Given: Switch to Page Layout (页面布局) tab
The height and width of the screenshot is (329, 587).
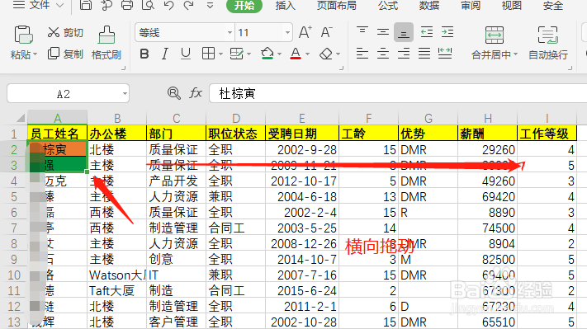Looking at the screenshot, I should coord(336,6).
